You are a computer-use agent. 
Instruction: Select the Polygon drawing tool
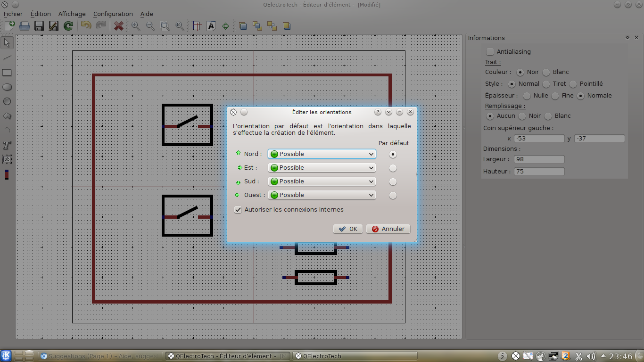pyautogui.click(x=7, y=116)
